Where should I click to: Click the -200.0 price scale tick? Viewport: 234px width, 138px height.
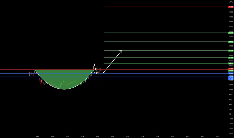(x=231, y=119)
